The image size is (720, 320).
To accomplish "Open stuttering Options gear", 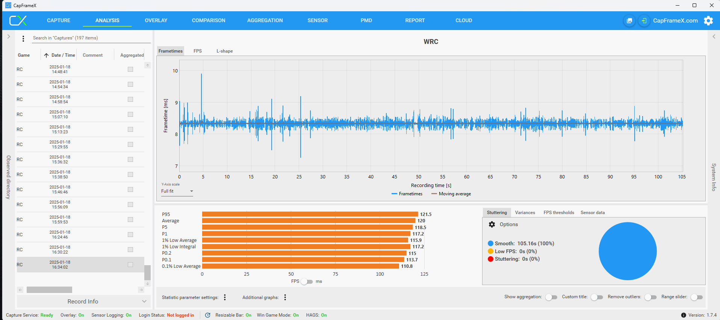I will point(492,225).
